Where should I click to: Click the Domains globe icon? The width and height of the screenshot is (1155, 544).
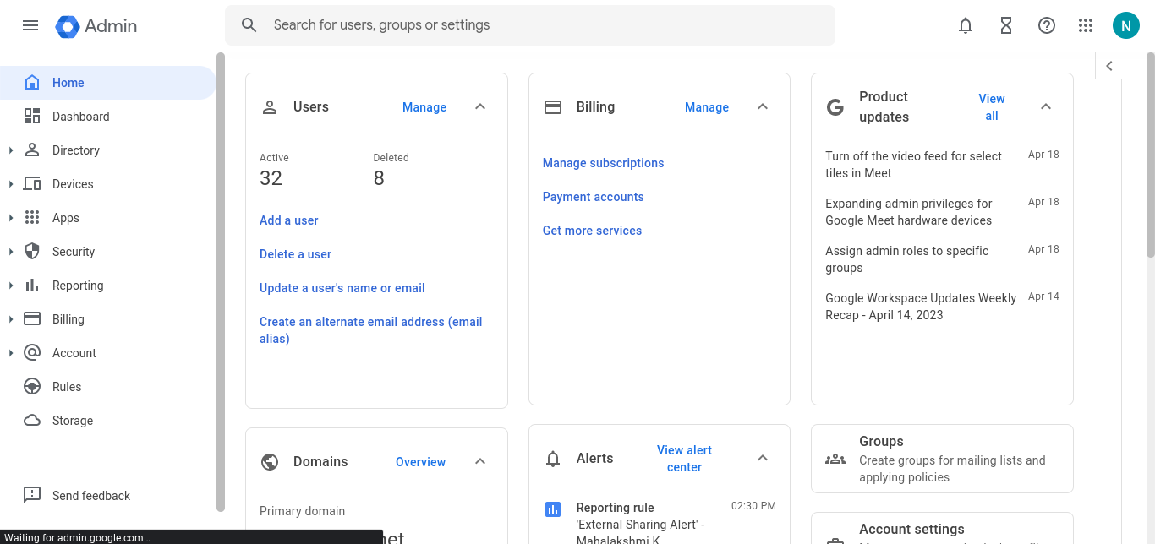tap(270, 462)
